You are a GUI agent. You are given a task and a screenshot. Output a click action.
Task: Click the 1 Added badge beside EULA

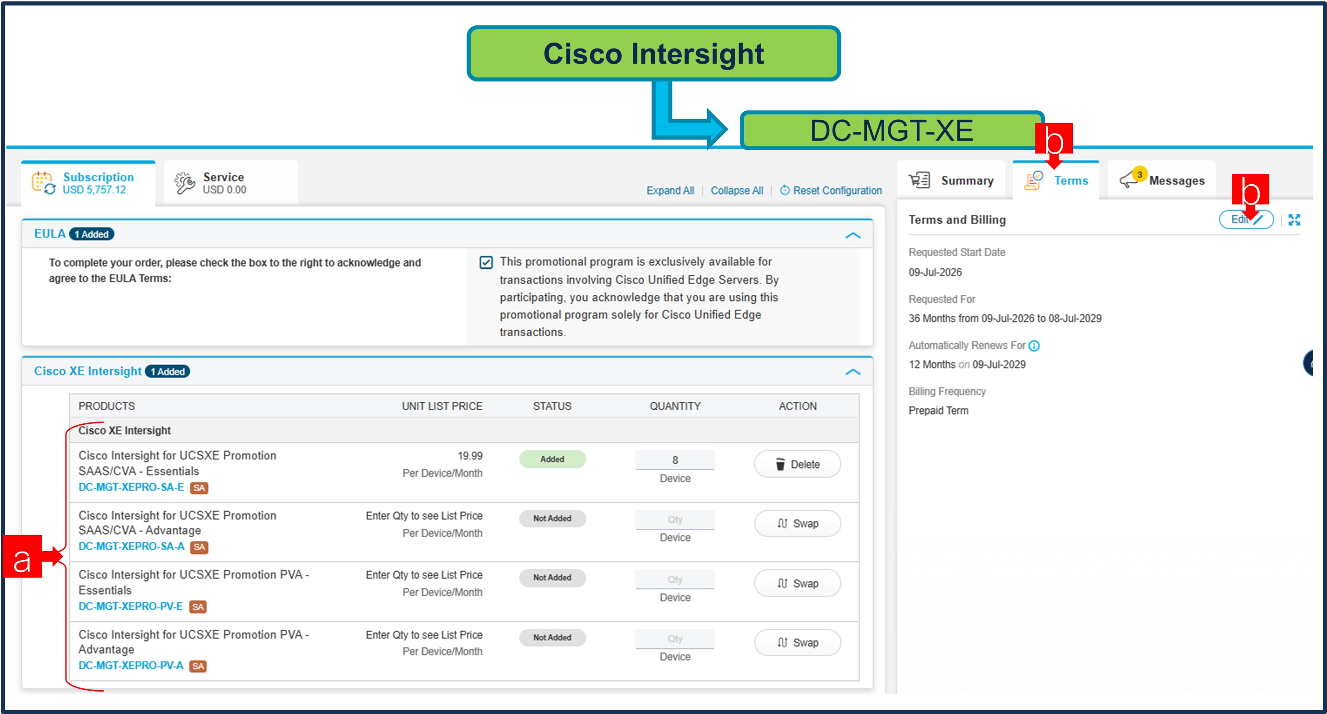(92, 234)
